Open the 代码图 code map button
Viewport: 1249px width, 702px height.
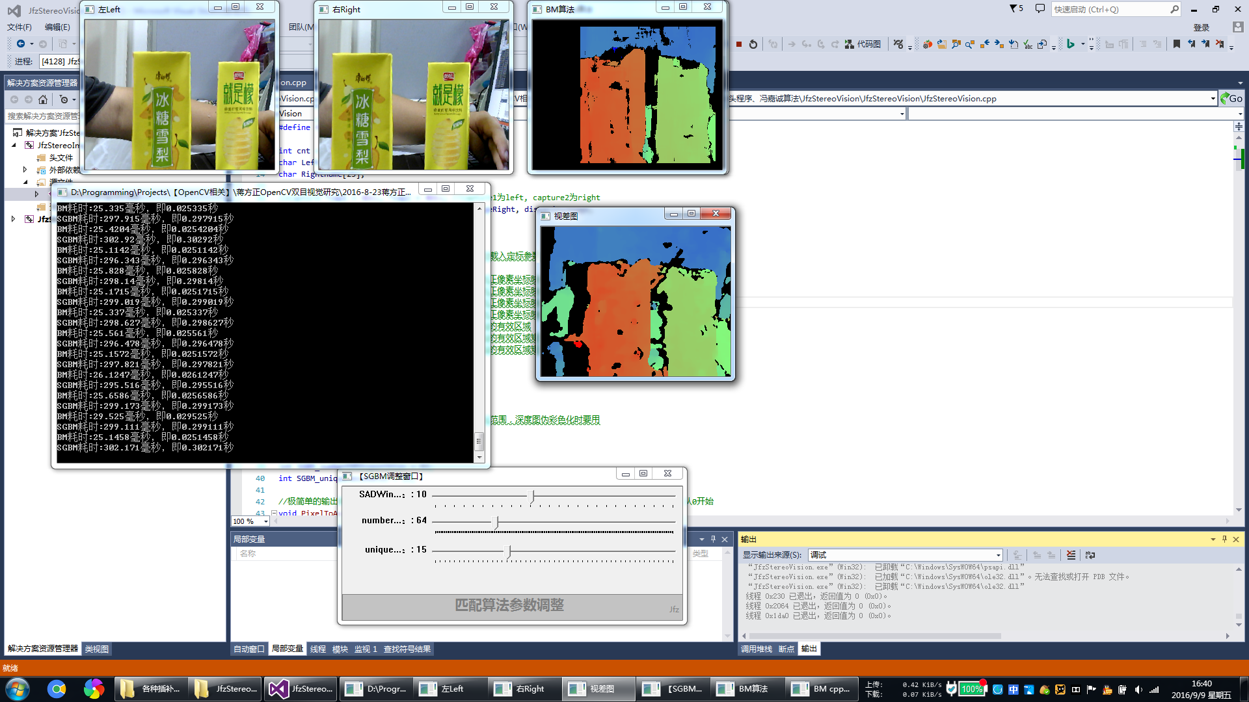coord(863,44)
